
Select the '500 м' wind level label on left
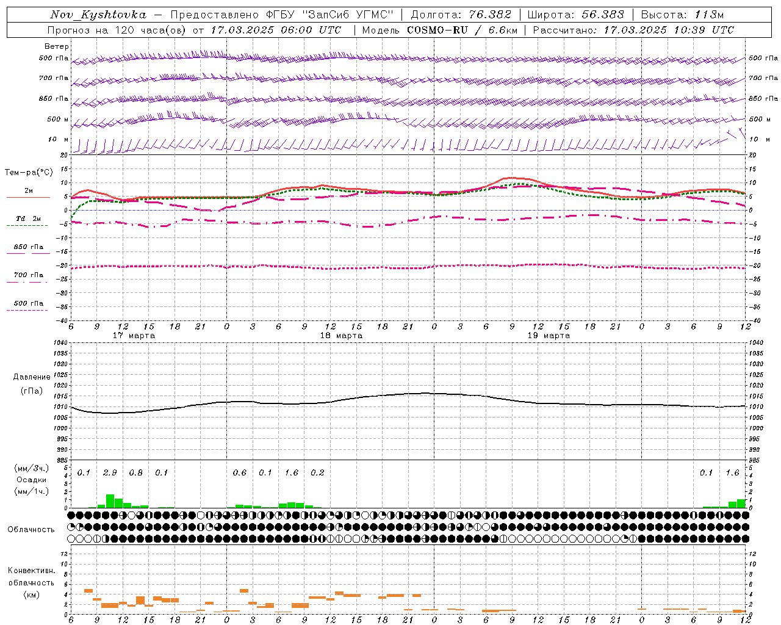click(58, 119)
